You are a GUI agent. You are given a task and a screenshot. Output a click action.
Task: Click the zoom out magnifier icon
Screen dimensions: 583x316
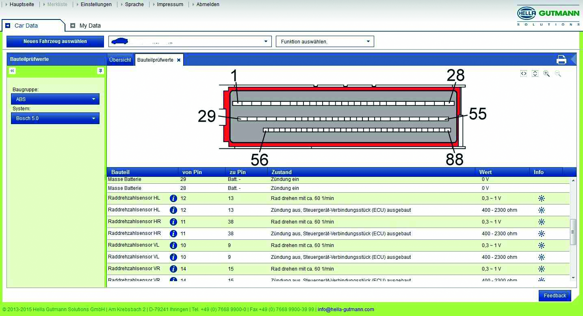[558, 73]
